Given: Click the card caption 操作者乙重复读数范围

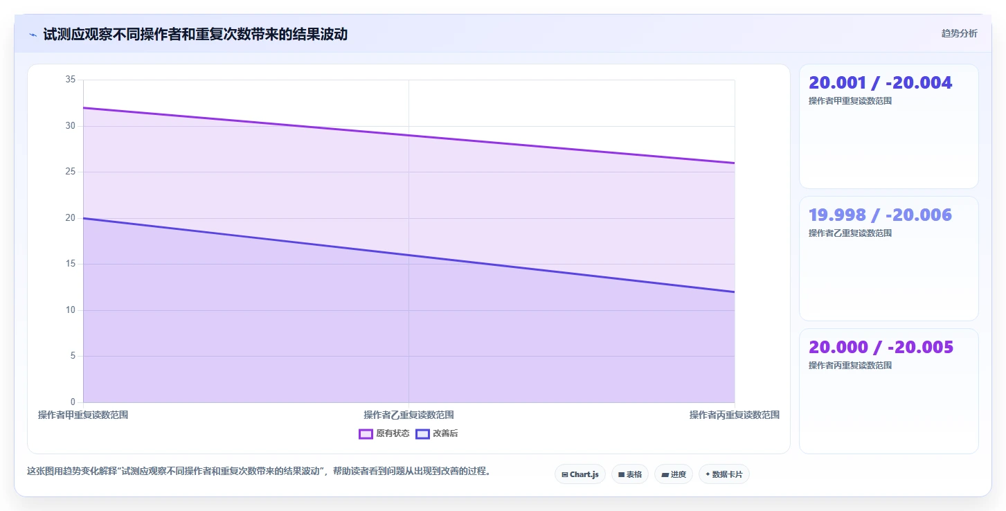Looking at the screenshot, I should point(850,233).
